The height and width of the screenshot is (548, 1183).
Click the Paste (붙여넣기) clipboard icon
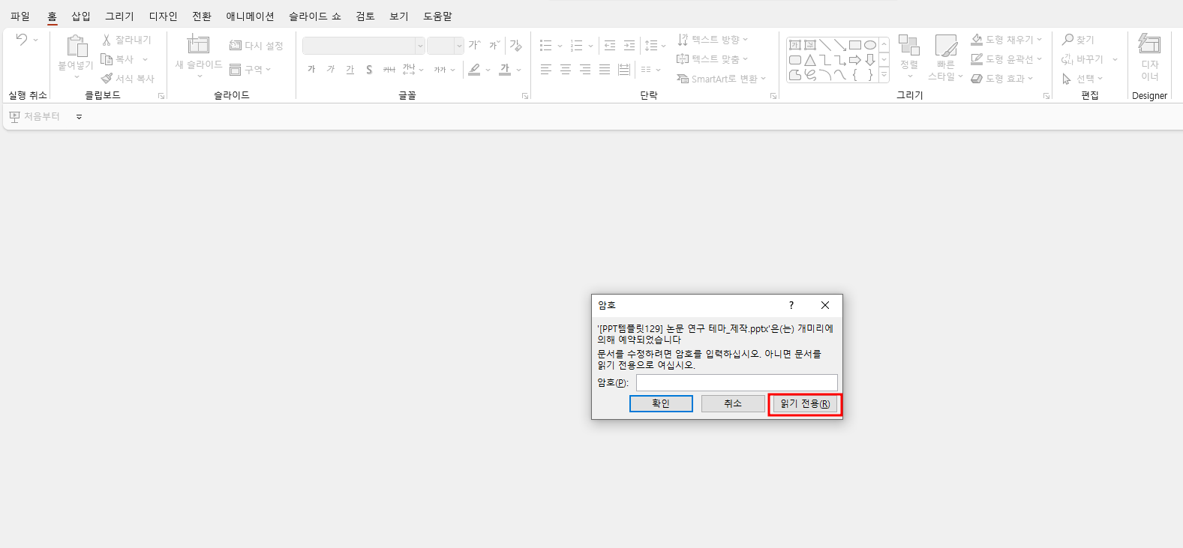tap(77, 46)
